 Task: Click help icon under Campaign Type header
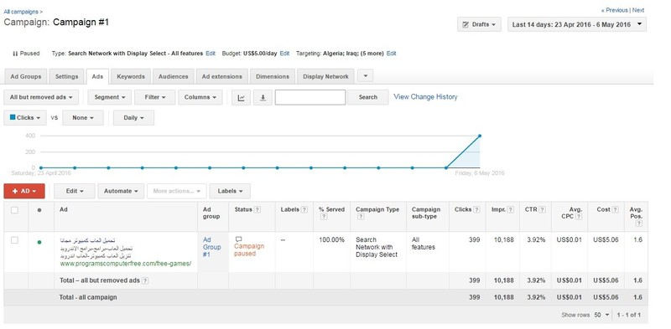361,217
